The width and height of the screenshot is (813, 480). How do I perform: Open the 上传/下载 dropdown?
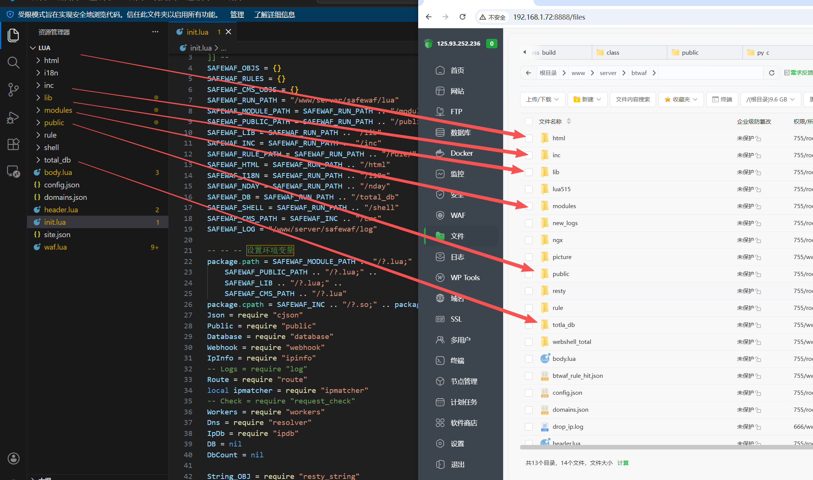(x=542, y=100)
